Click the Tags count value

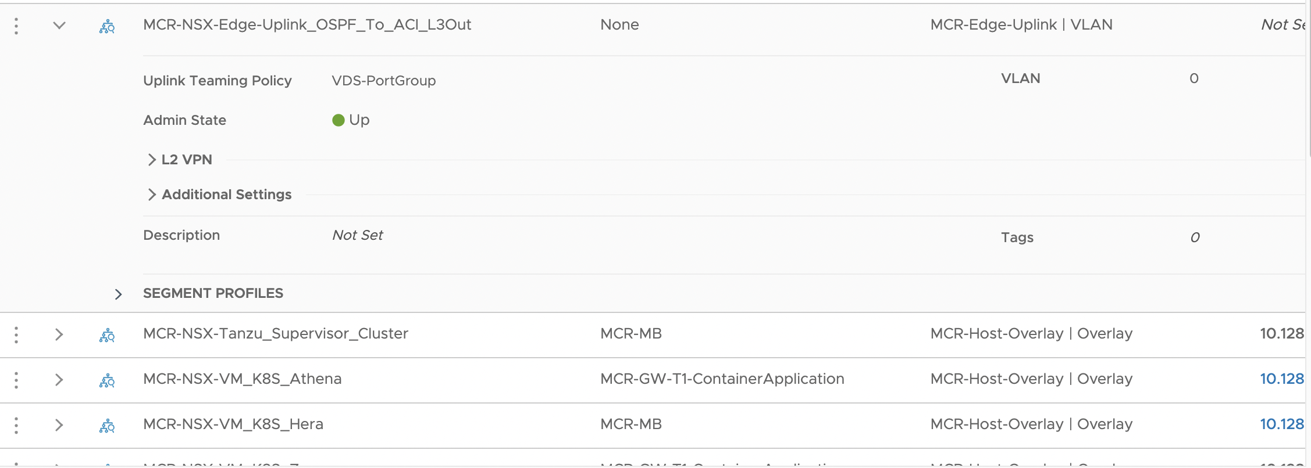click(1195, 237)
